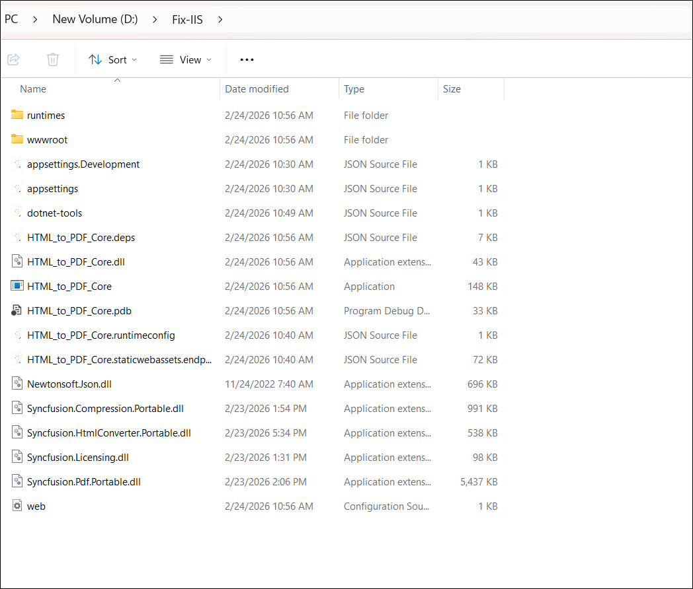Click the Newtonsoft.Json.dll file icon
693x589 pixels.
coord(17,384)
